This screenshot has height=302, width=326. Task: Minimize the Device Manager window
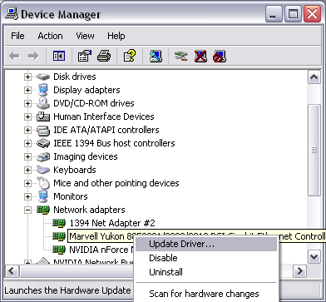point(274,14)
